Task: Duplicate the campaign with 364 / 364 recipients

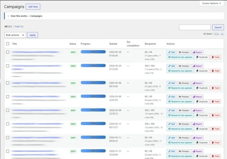Action: pos(202,71)
